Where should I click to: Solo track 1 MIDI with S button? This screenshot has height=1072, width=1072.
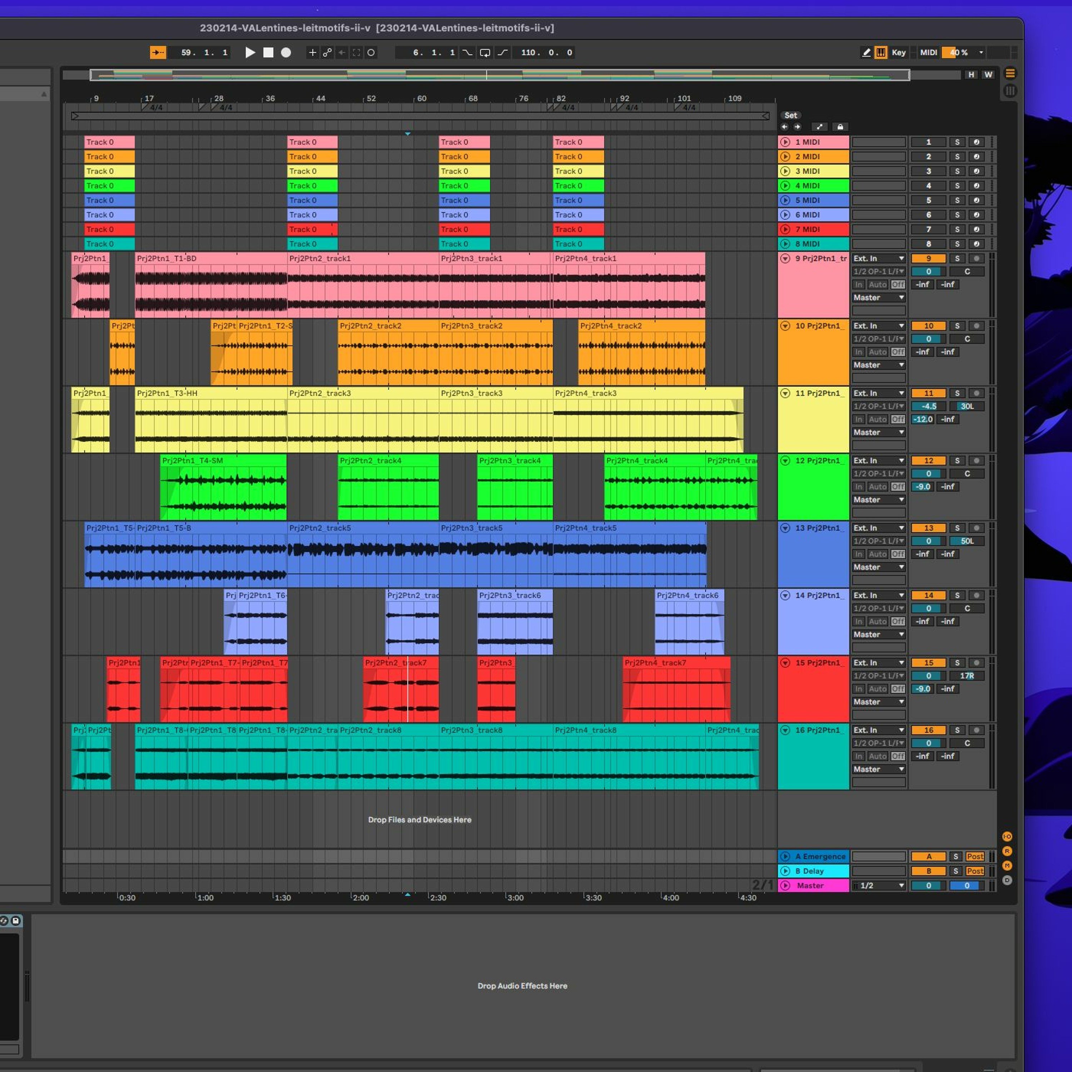(x=957, y=142)
